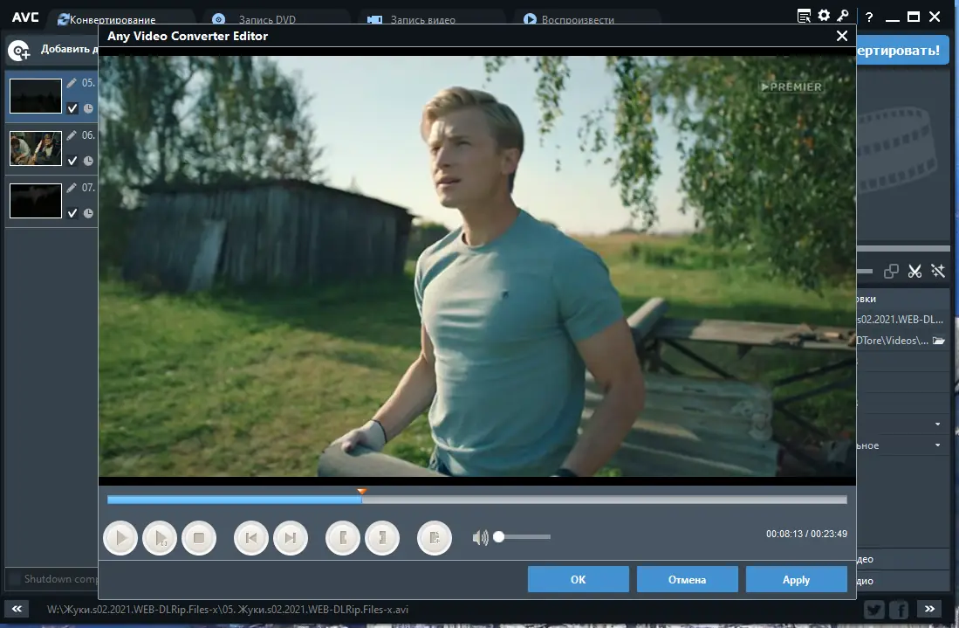
Task: Jump to the previous frame
Action: [251, 538]
